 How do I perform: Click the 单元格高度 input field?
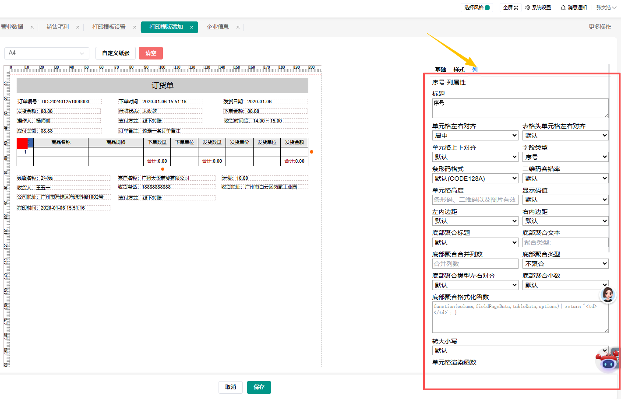(475, 199)
